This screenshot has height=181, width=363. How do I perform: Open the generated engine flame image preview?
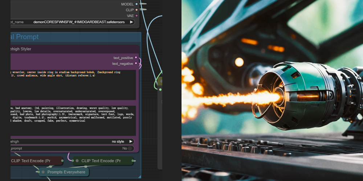pyautogui.click(x=272, y=90)
